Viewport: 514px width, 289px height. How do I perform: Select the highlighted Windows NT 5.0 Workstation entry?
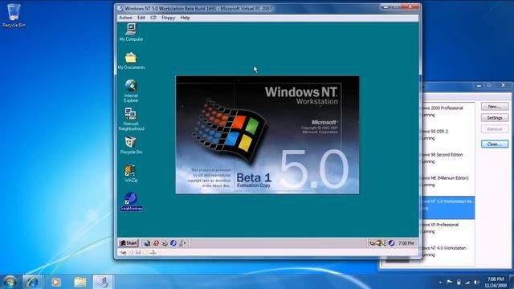448,207
